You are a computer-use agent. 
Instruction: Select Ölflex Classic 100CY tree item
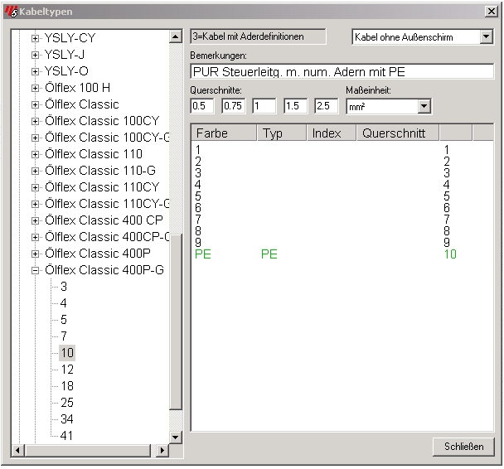tap(102, 121)
